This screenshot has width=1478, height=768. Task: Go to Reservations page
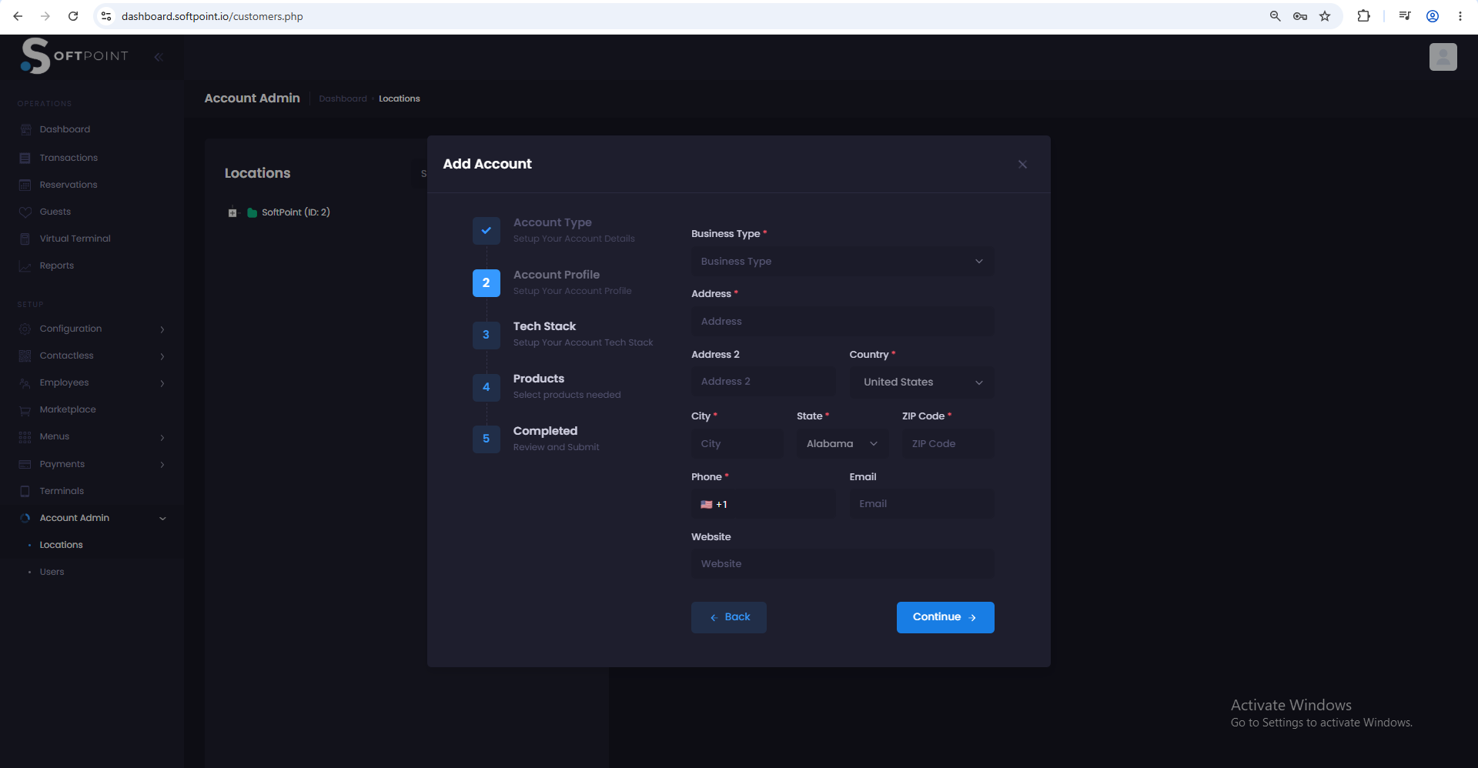pos(69,185)
